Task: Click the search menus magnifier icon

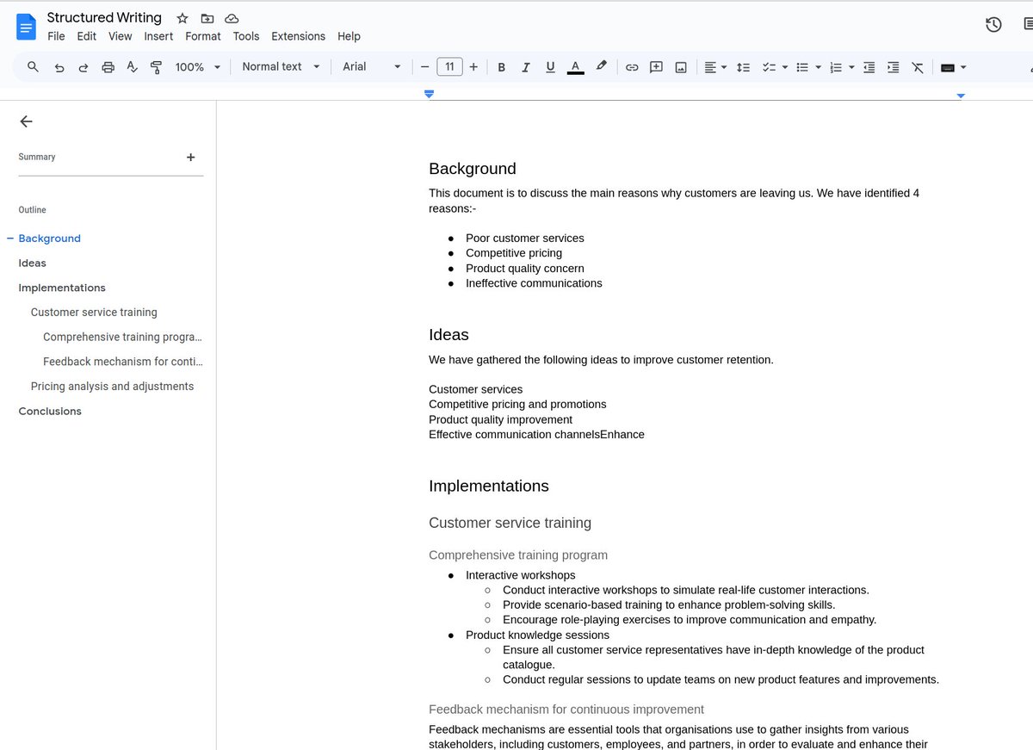Action: 34,66
